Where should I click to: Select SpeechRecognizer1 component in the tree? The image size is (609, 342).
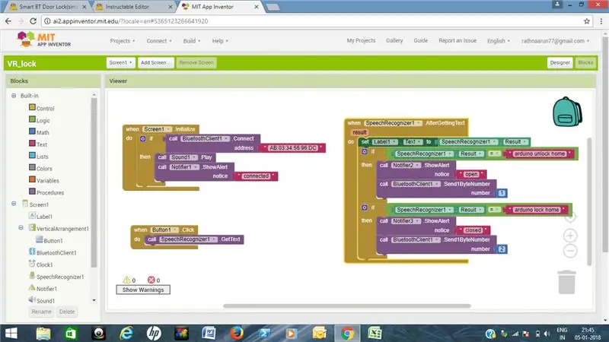[x=56, y=277]
